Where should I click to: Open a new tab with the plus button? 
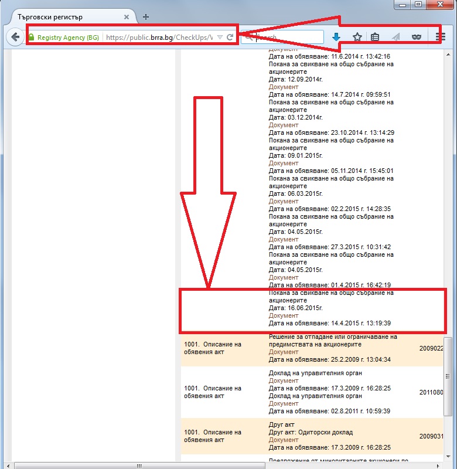coord(146,17)
